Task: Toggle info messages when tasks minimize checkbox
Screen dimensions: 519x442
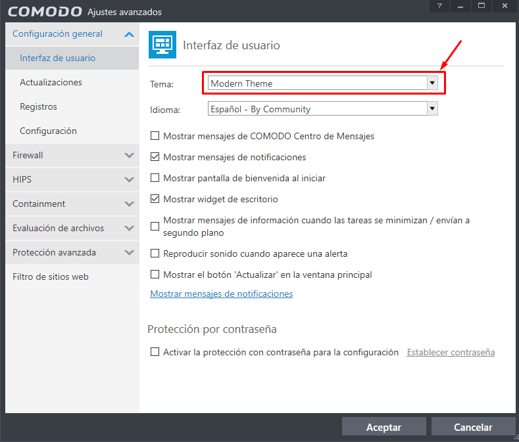Action: 155,226
